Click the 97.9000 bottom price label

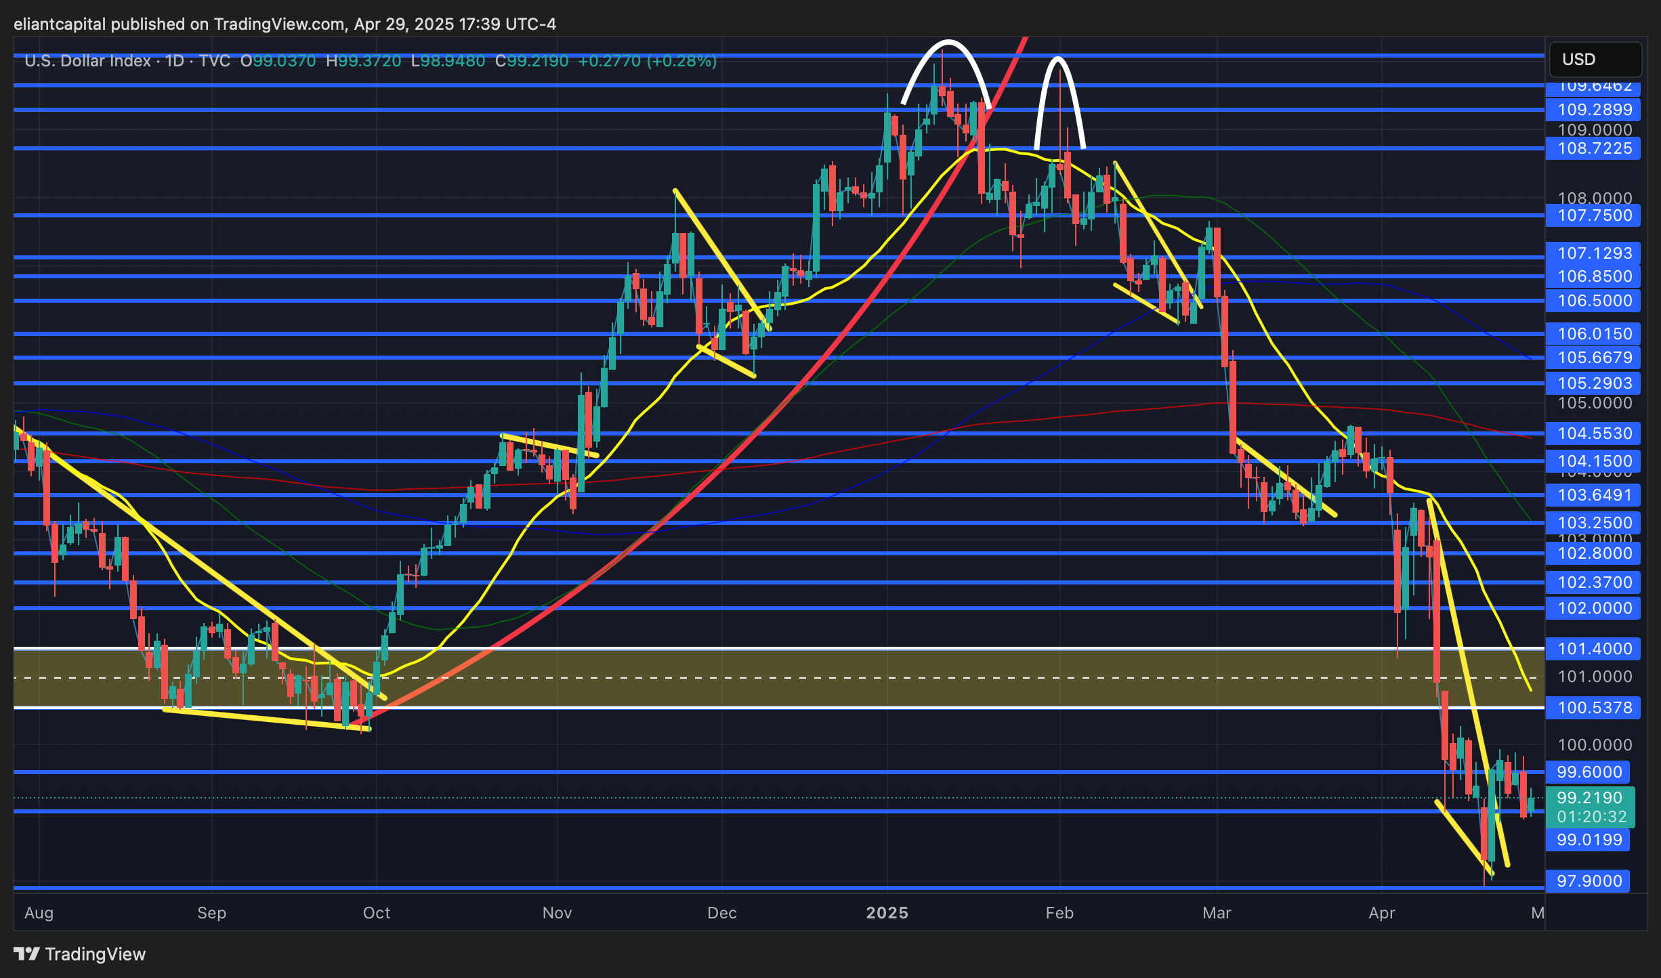coord(1589,881)
